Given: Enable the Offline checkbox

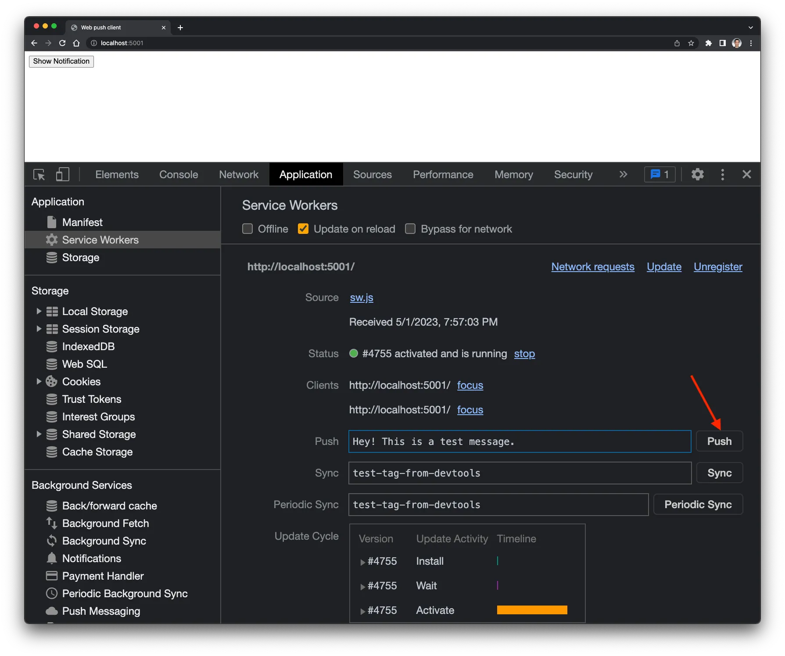Looking at the screenshot, I should tap(247, 229).
